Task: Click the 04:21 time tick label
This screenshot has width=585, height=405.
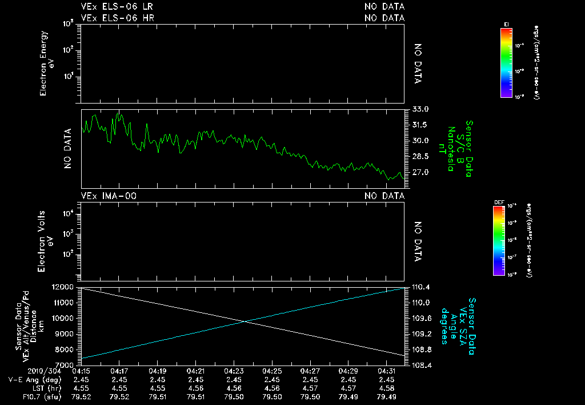Action: tap(196, 371)
